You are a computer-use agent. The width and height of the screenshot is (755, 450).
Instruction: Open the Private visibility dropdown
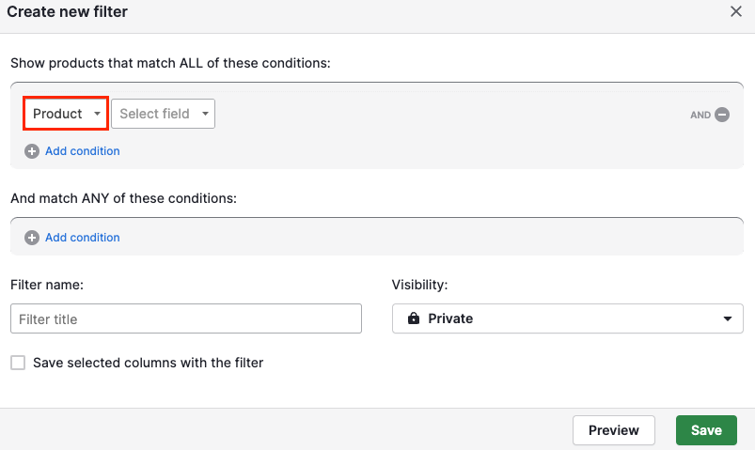(568, 318)
